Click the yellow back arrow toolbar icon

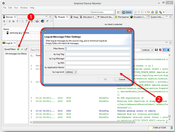click(149, 12)
